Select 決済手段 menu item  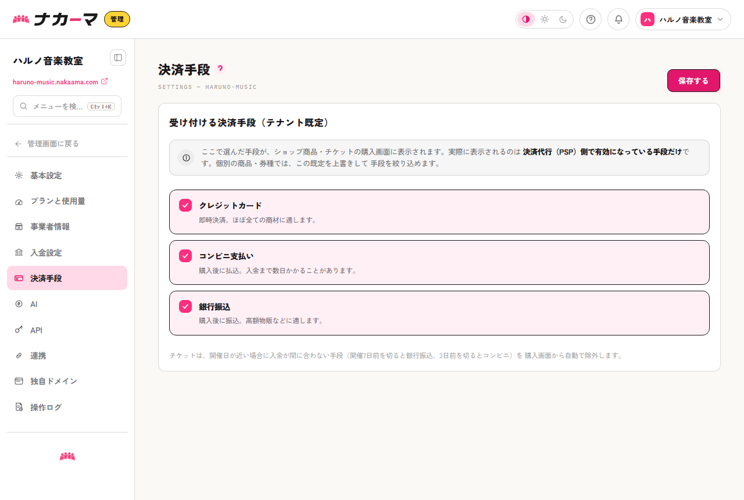(67, 278)
